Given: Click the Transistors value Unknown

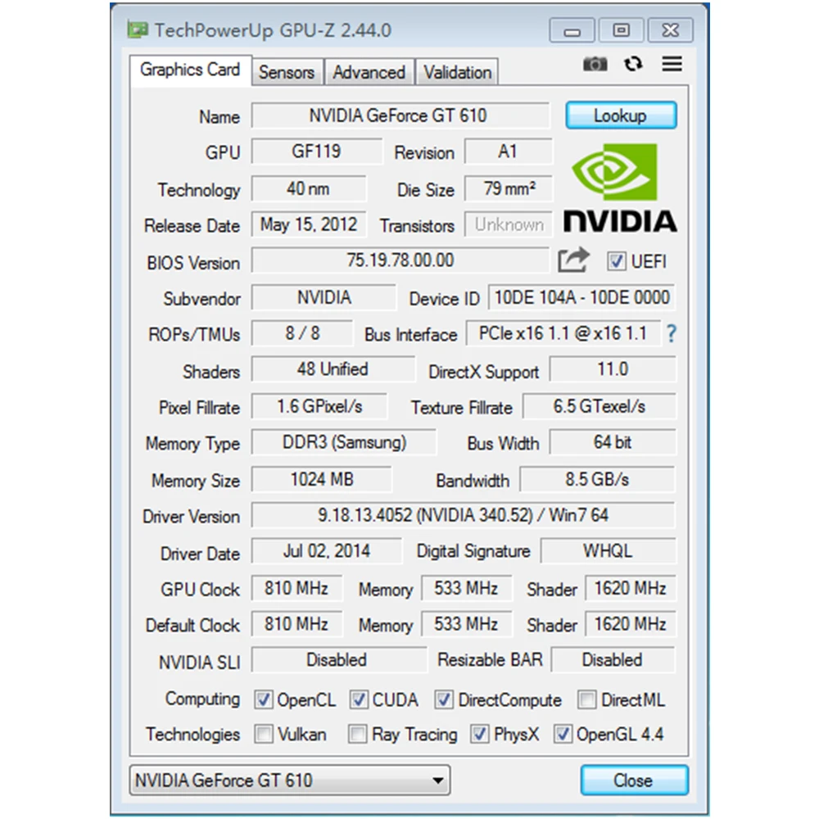Looking at the screenshot, I should click(x=509, y=224).
